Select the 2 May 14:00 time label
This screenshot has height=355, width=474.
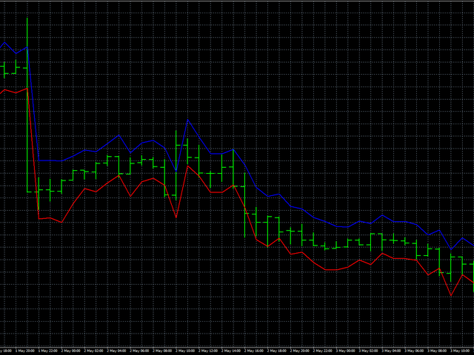coord(233,350)
